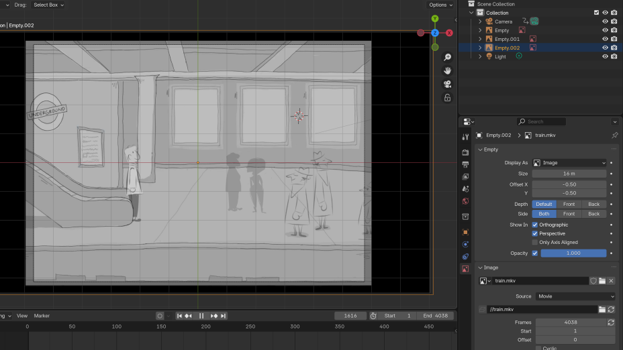
Task: Click the blue Z axis gizmo
Action: [435, 33]
